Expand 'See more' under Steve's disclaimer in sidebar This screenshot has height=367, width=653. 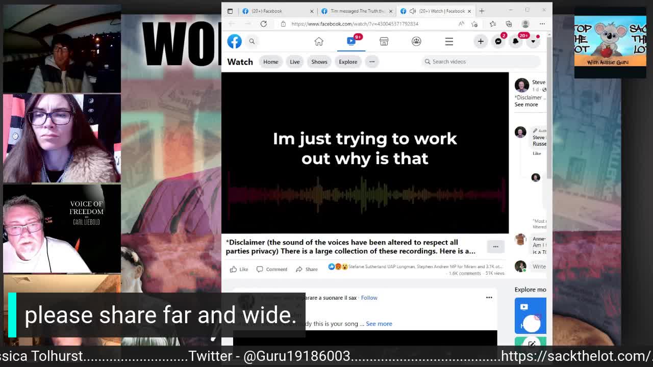(x=526, y=104)
